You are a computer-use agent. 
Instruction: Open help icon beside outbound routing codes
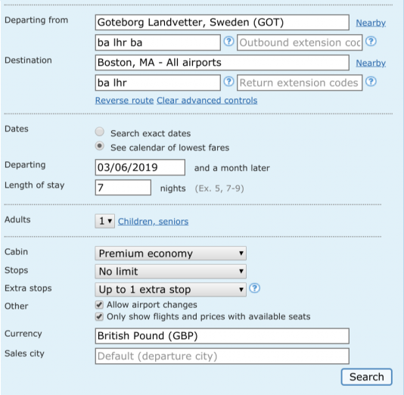(x=228, y=42)
